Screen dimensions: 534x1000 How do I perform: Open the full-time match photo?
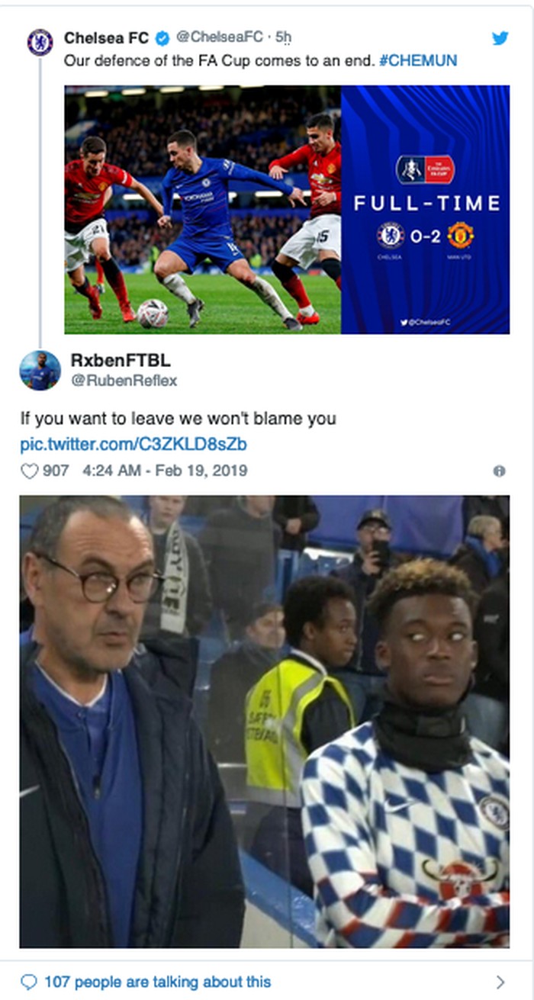[203, 210]
